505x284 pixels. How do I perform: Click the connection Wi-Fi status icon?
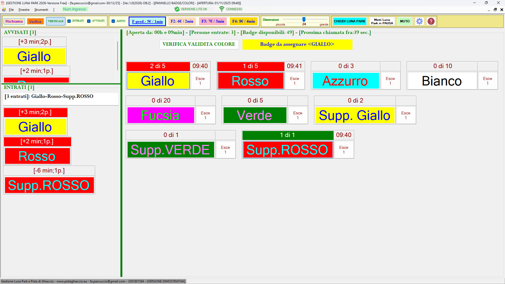point(222,9)
